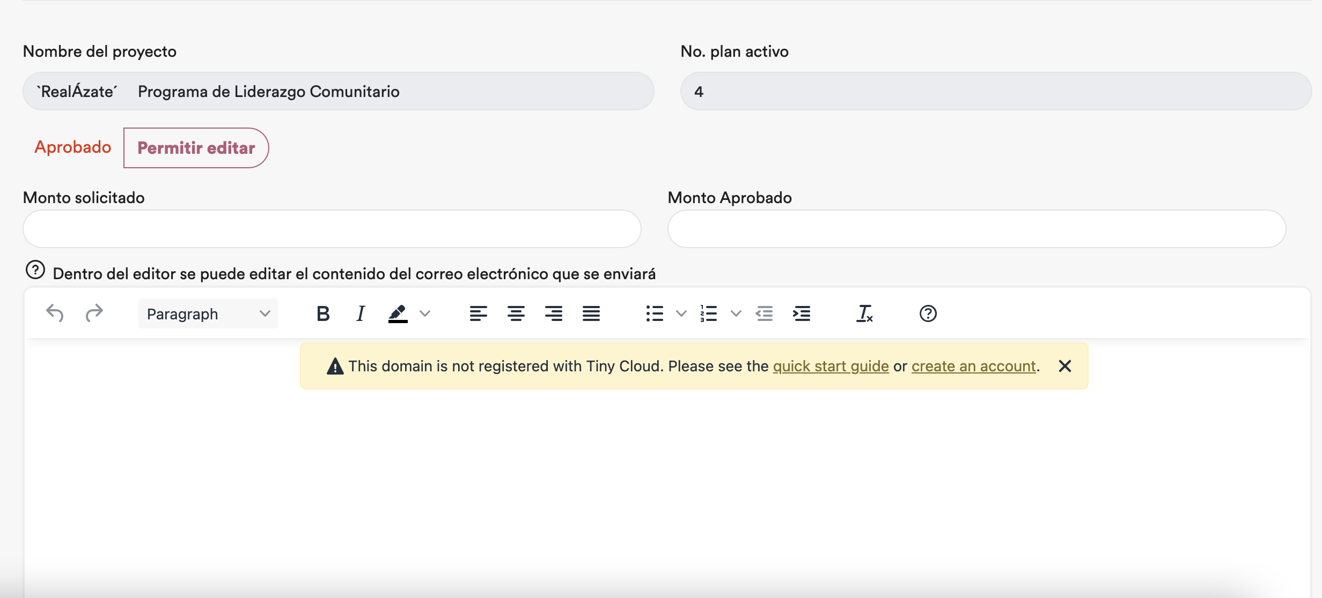
Task: Align text to the left
Action: 478,313
